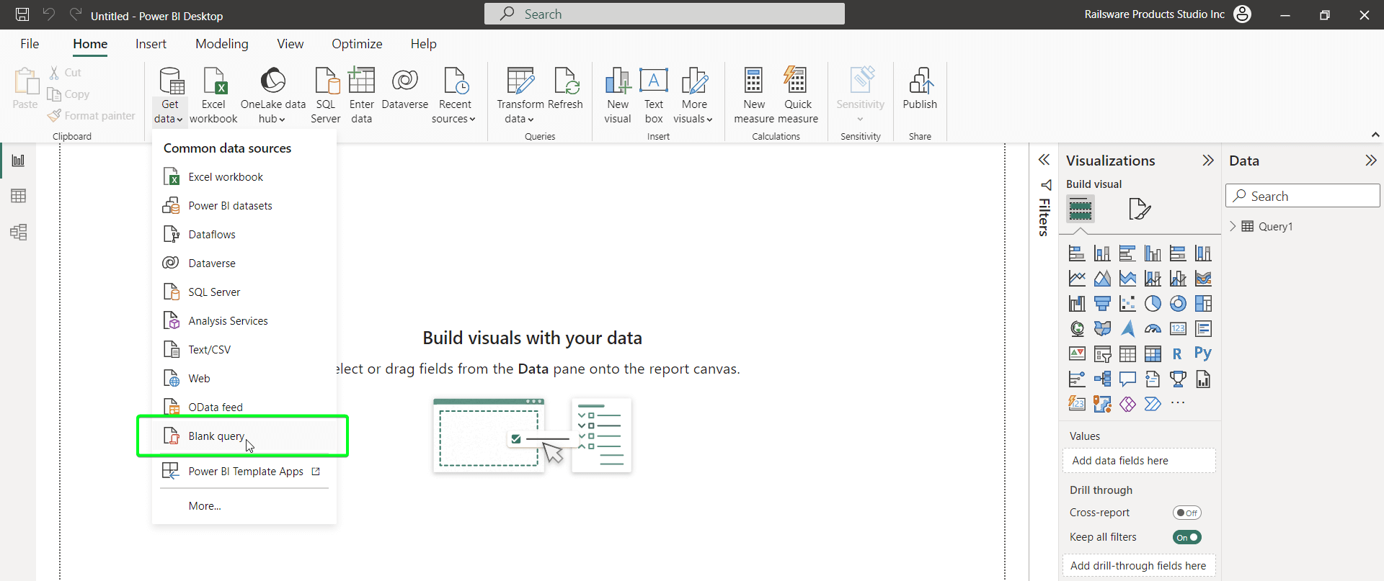1384x581 pixels.
Task: Open the Power BI Template Apps link
Action: pos(244,472)
